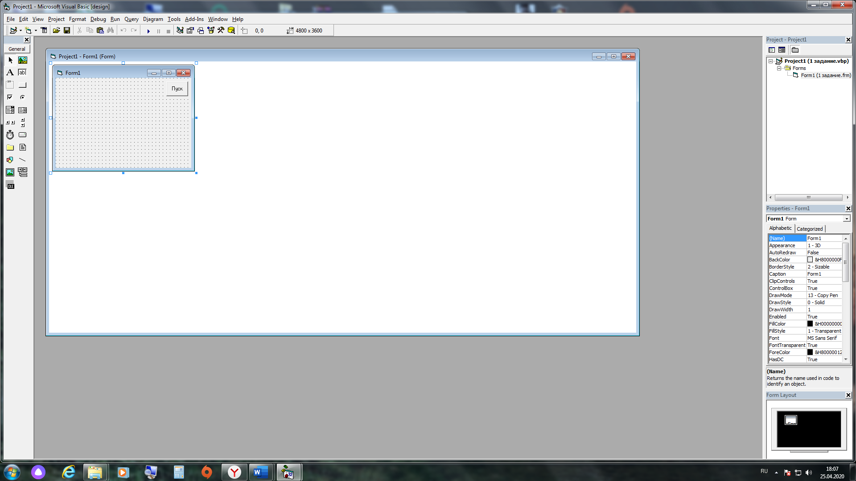This screenshot has height=481, width=856.
Task: Click the FillColor color swatch
Action: click(810, 324)
